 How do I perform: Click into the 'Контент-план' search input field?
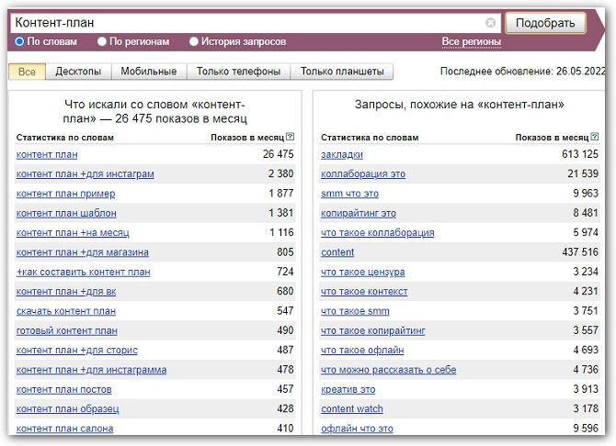(248, 23)
